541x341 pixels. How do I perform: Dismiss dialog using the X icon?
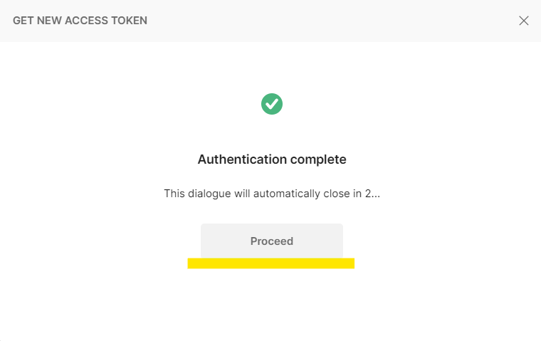523,21
